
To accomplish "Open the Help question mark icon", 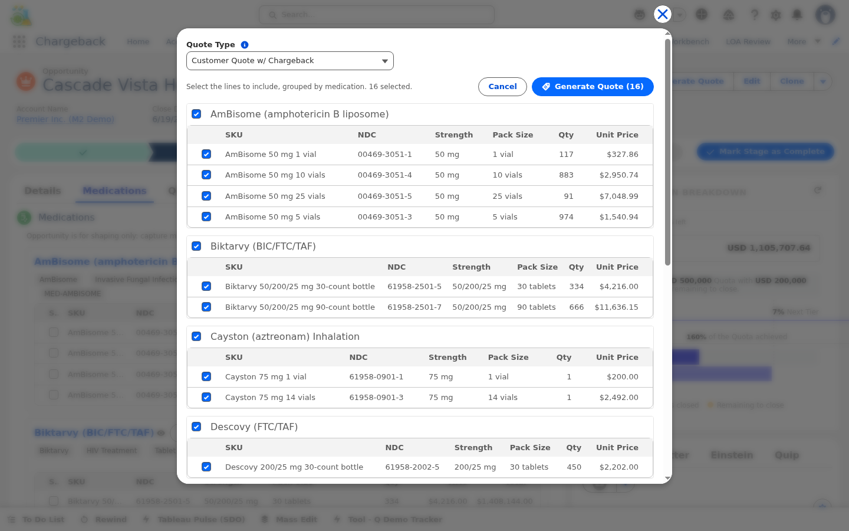I will point(754,15).
